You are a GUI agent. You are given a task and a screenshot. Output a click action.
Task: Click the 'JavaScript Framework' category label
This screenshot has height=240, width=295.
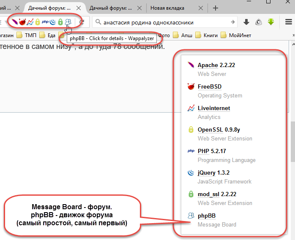224,182
